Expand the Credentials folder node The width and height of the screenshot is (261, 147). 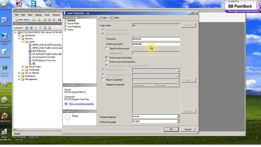coord(23,70)
